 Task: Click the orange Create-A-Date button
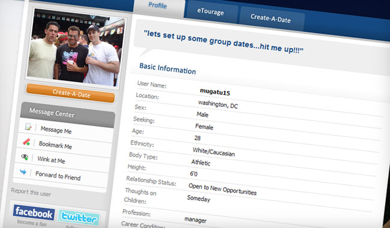(x=71, y=93)
